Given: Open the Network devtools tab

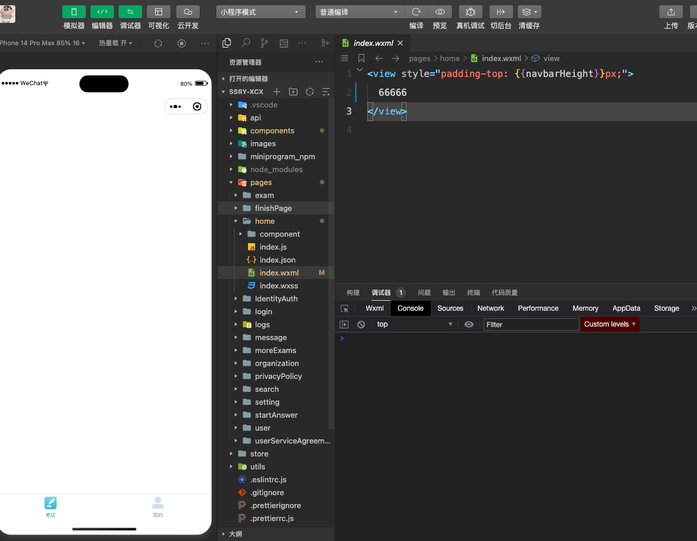Looking at the screenshot, I should pyautogui.click(x=491, y=308).
